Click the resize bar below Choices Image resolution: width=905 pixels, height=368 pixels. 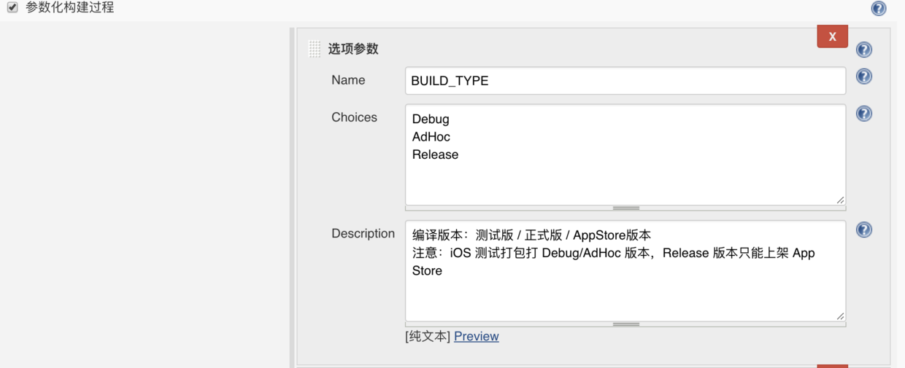tap(625, 208)
